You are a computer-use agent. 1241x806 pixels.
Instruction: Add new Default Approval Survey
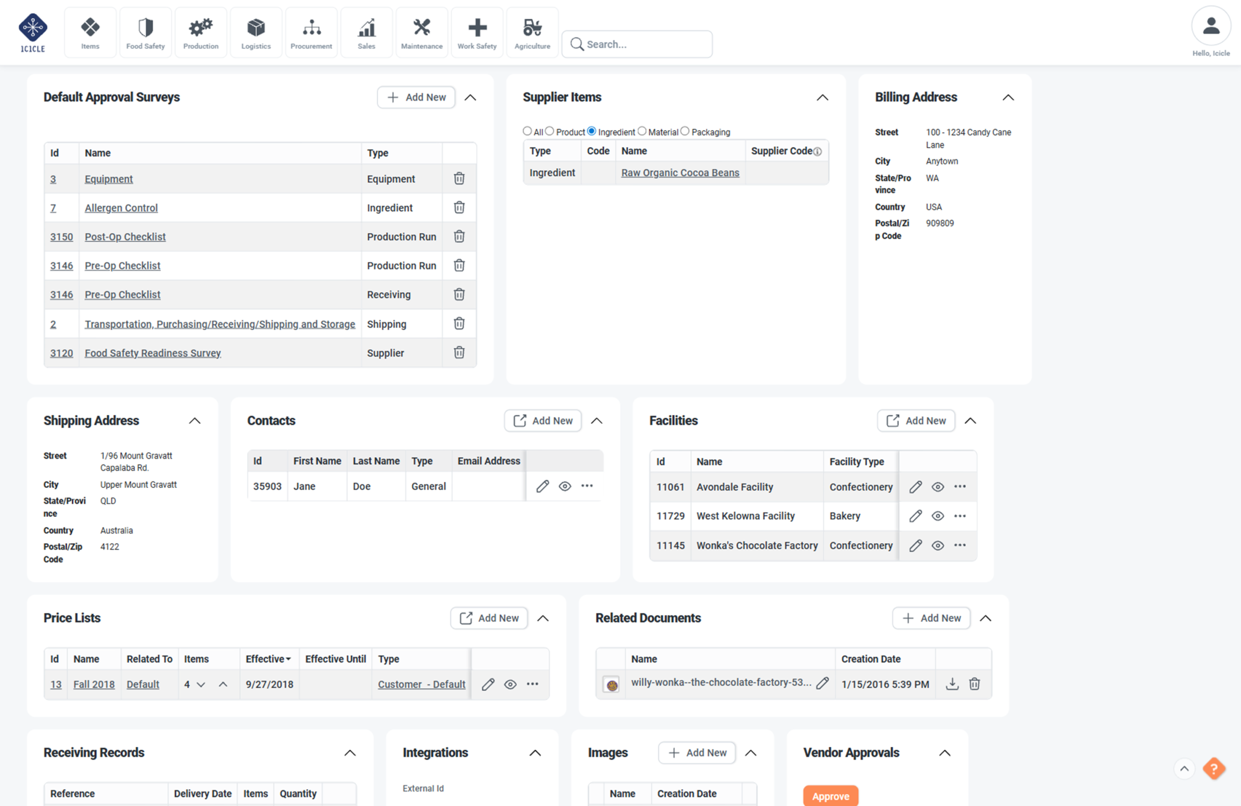(x=416, y=97)
